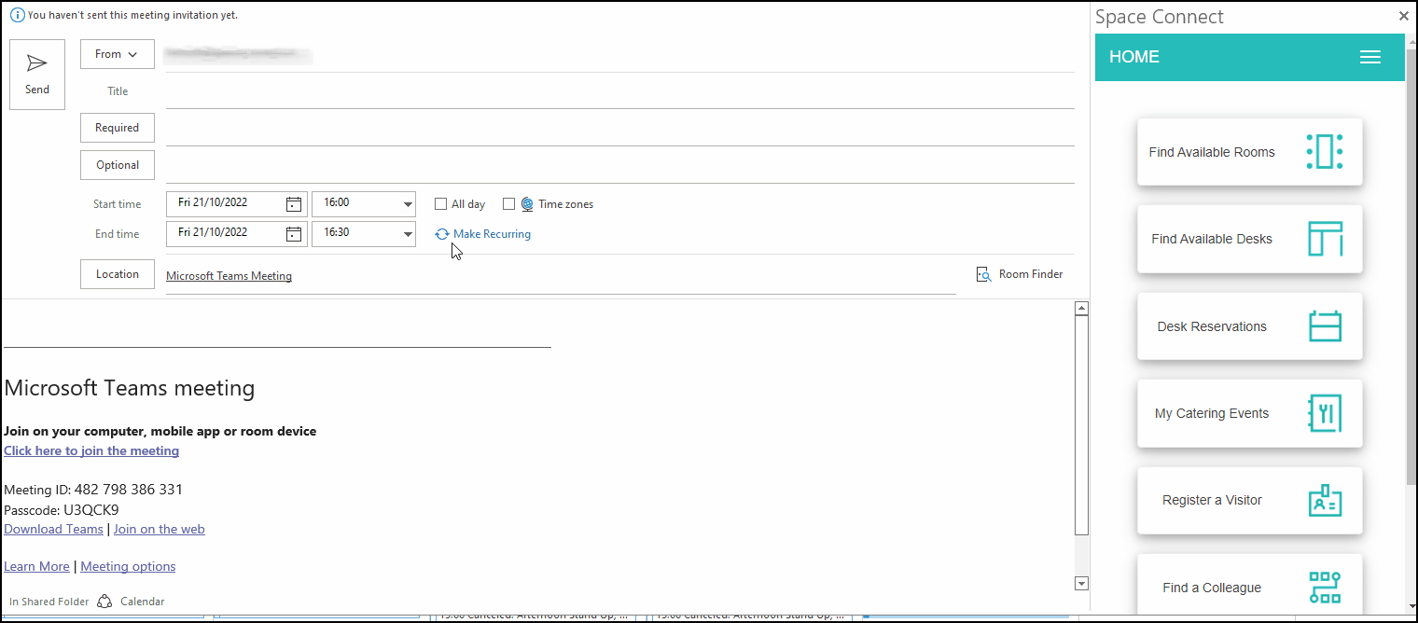The image size is (1418, 623).
Task: Click the Optional attendees input line
Action: click(x=619, y=166)
